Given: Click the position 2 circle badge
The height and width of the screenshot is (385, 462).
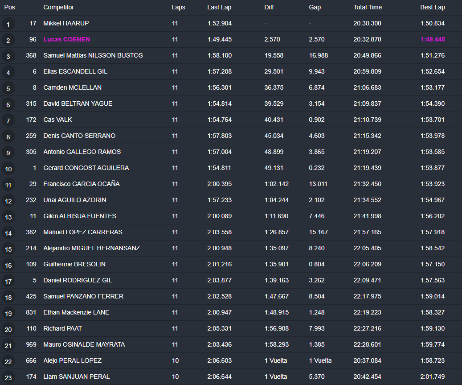Looking at the screenshot, I should (x=8, y=40).
